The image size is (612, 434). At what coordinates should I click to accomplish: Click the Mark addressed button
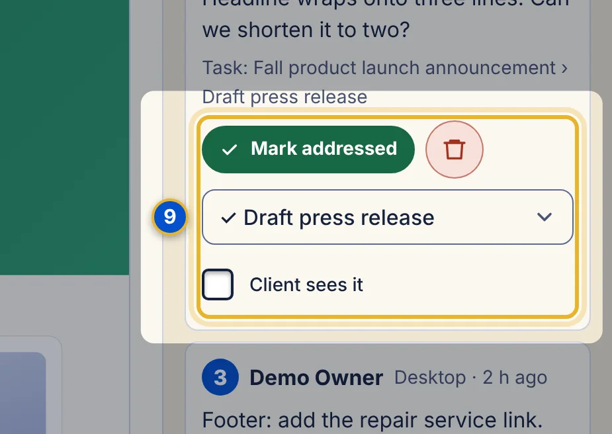click(x=308, y=149)
